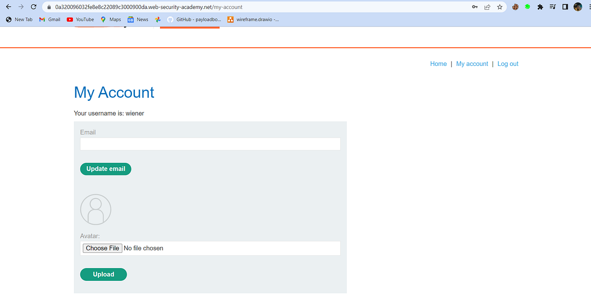
Task: Open the Chrome three-dot menu
Action: (x=588, y=7)
